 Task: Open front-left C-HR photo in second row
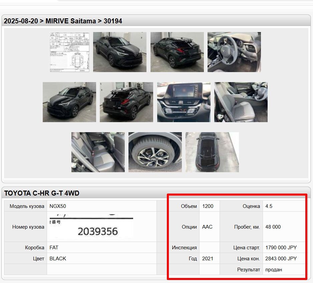[x=69, y=102]
